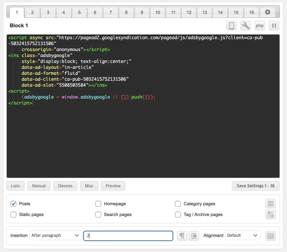
Task: Switch to block tab 1
Action: coord(17,12)
